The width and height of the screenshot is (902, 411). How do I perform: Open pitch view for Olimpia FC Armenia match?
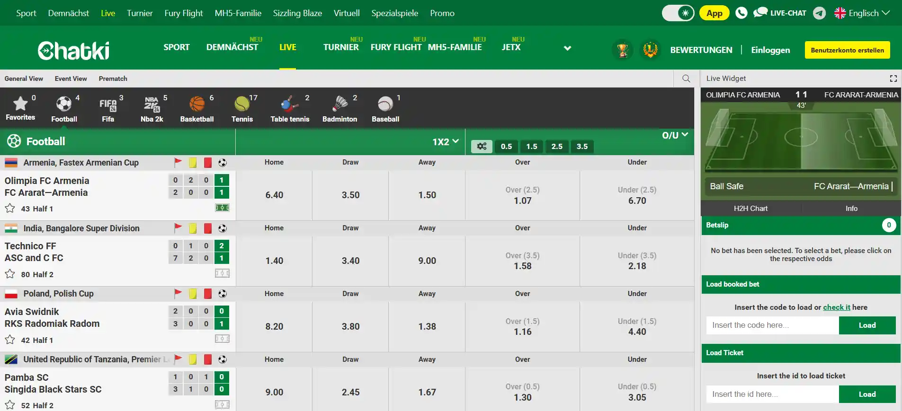(x=223, y=208)
